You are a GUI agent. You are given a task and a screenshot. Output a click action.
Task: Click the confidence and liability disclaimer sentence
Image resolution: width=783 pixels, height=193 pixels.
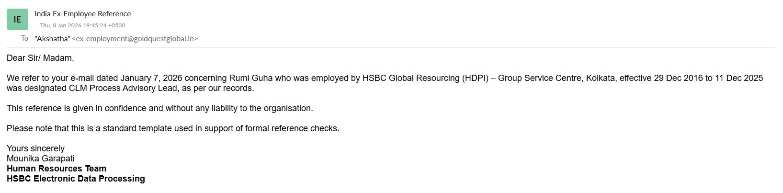click(159, 108)
